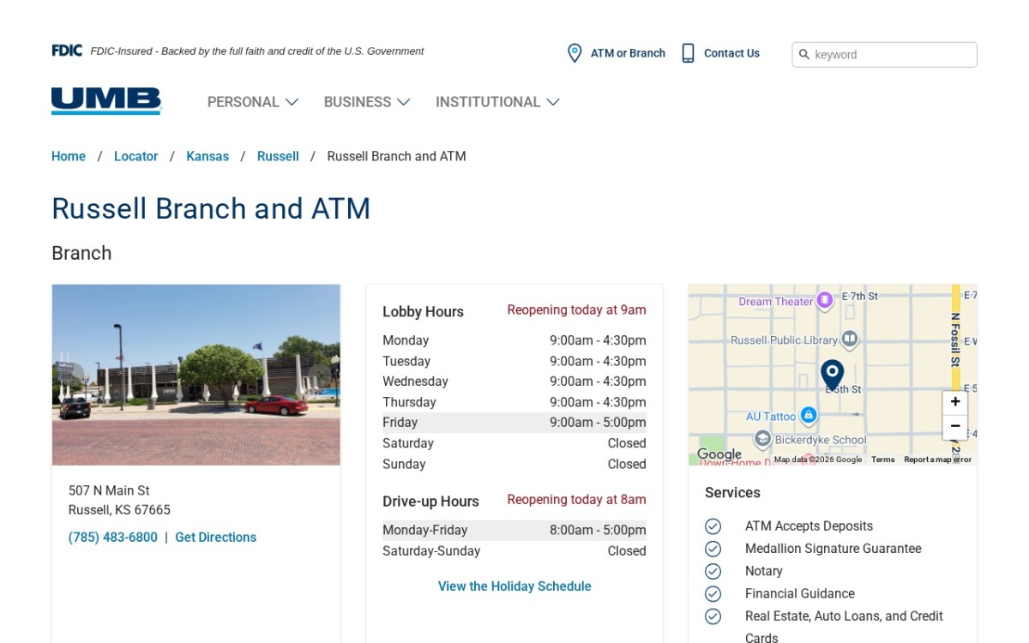Zoom out on the map

pos(955,426)
